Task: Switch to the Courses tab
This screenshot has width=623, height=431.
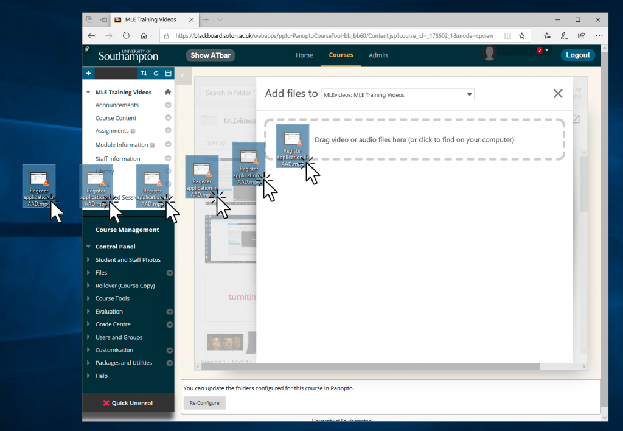Action: [x=341, y=55]
